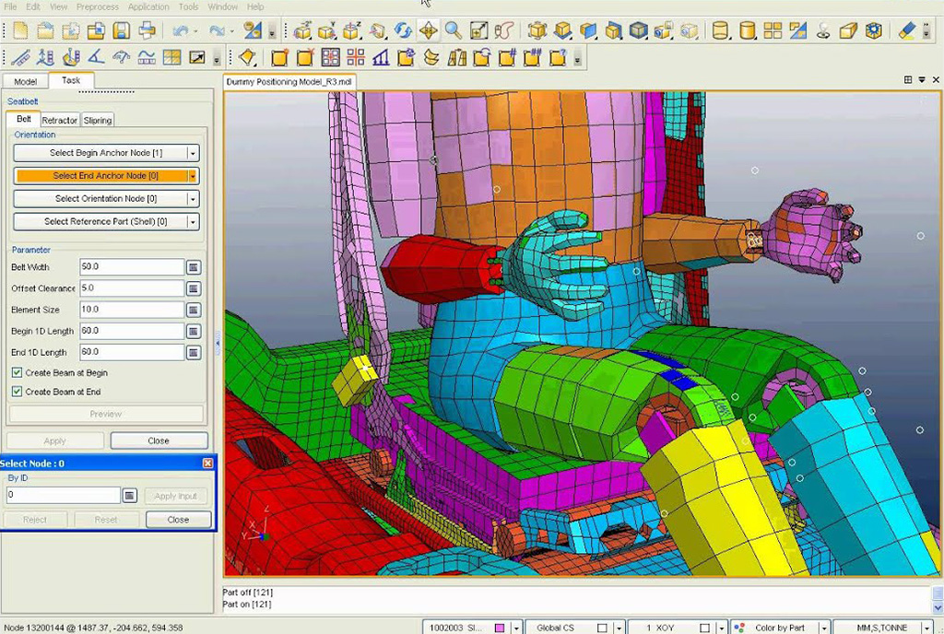Screen dimensions: 944x634
Task: Click the eraser icon in toolbar
Action: click(x=904, y=30)
